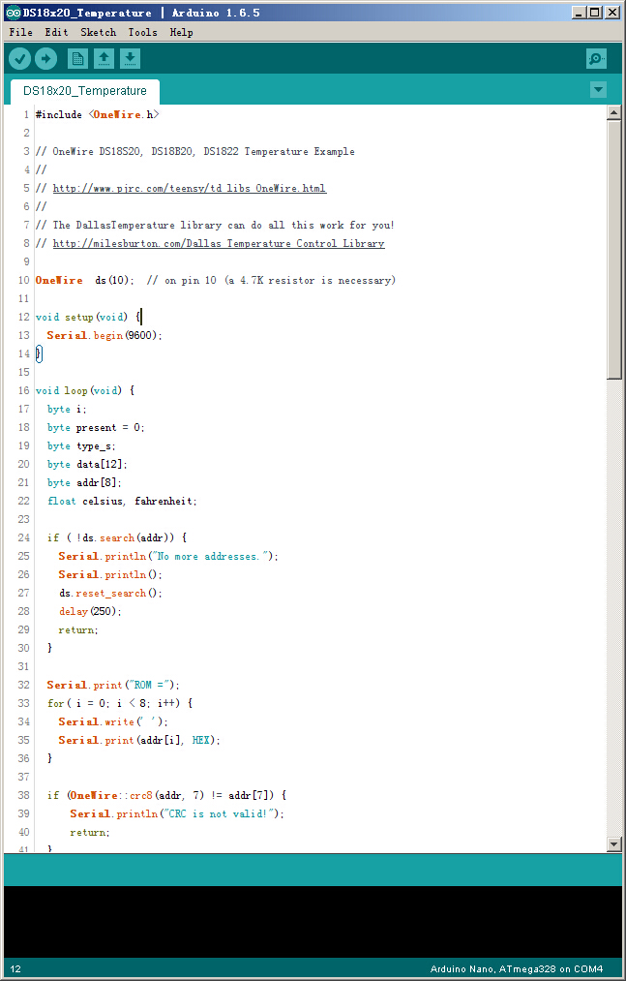Maximize the Arduino window
This screenshot has height=981, width=626.
pos(595,13)
